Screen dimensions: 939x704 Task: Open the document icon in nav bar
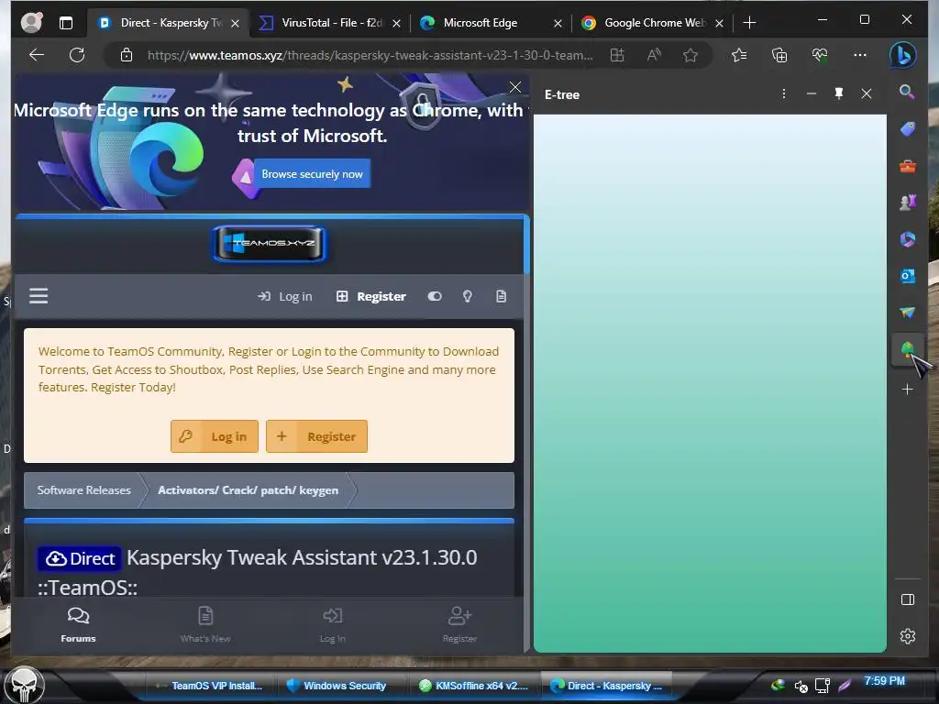[x=502, y=296]
